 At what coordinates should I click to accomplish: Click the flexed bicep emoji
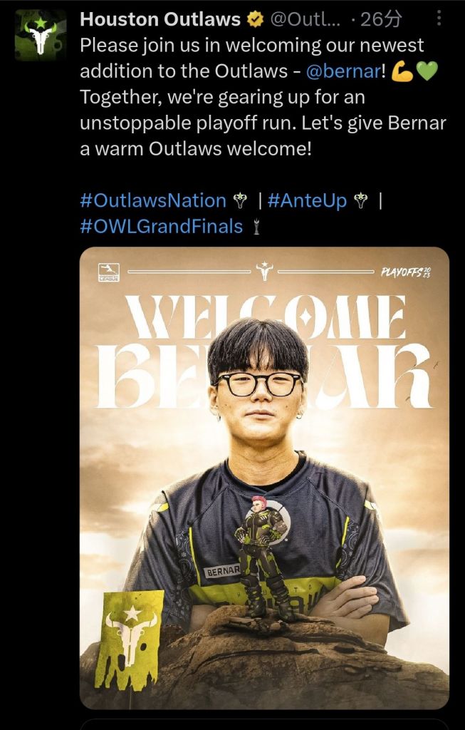[402, 71]
